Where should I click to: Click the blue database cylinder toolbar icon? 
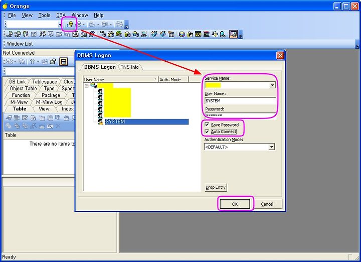click(182, 34)
